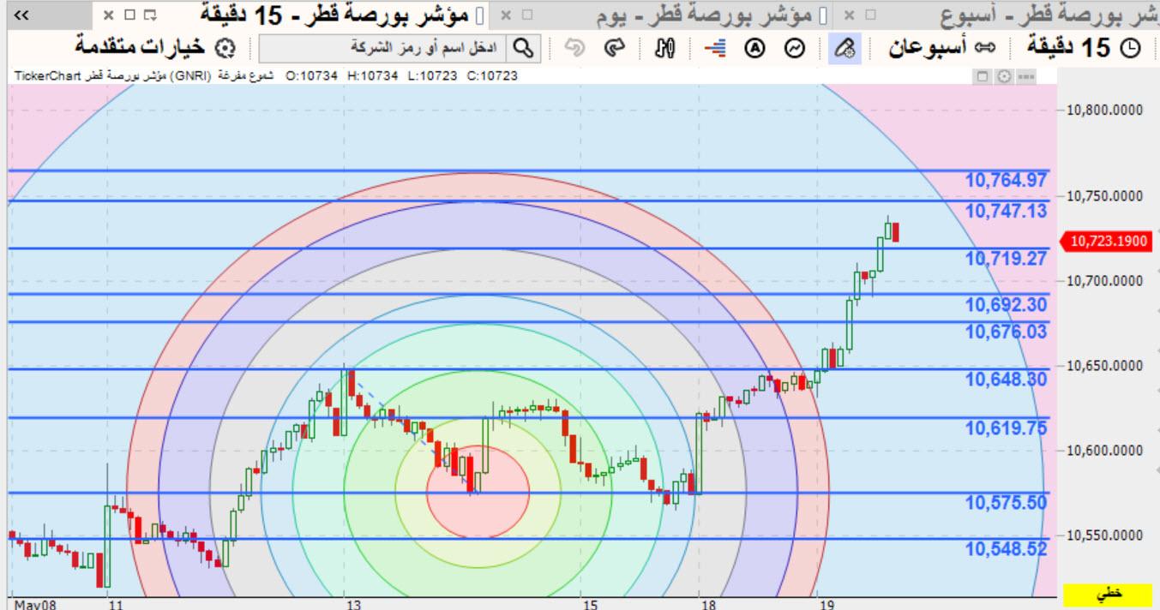Select the 10,648.30 level label

[x=1007, y=379]
